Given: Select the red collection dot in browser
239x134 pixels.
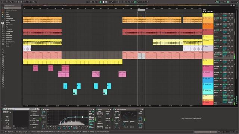Looking at the screenshot, I should tap(3, 10).
